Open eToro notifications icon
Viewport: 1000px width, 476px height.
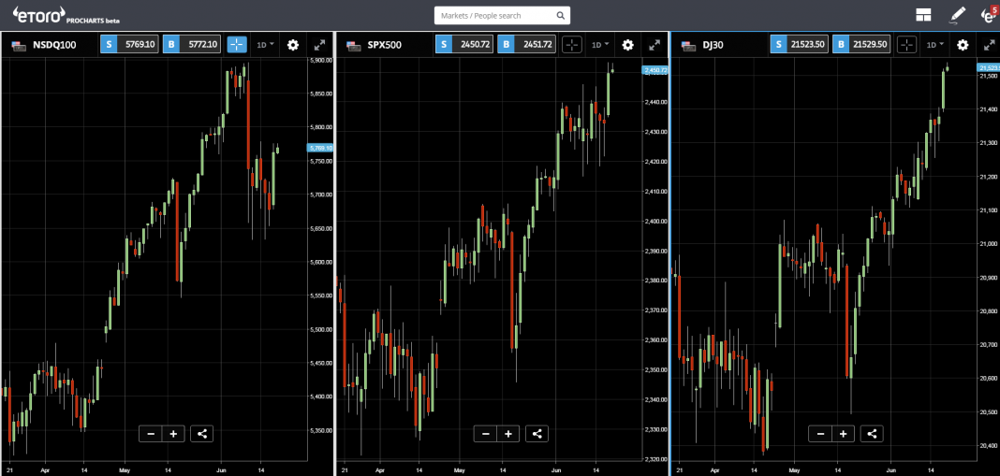989,13
